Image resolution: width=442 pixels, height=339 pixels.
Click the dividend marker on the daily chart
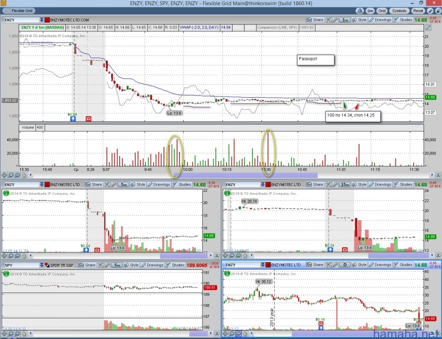click(321, 328)
